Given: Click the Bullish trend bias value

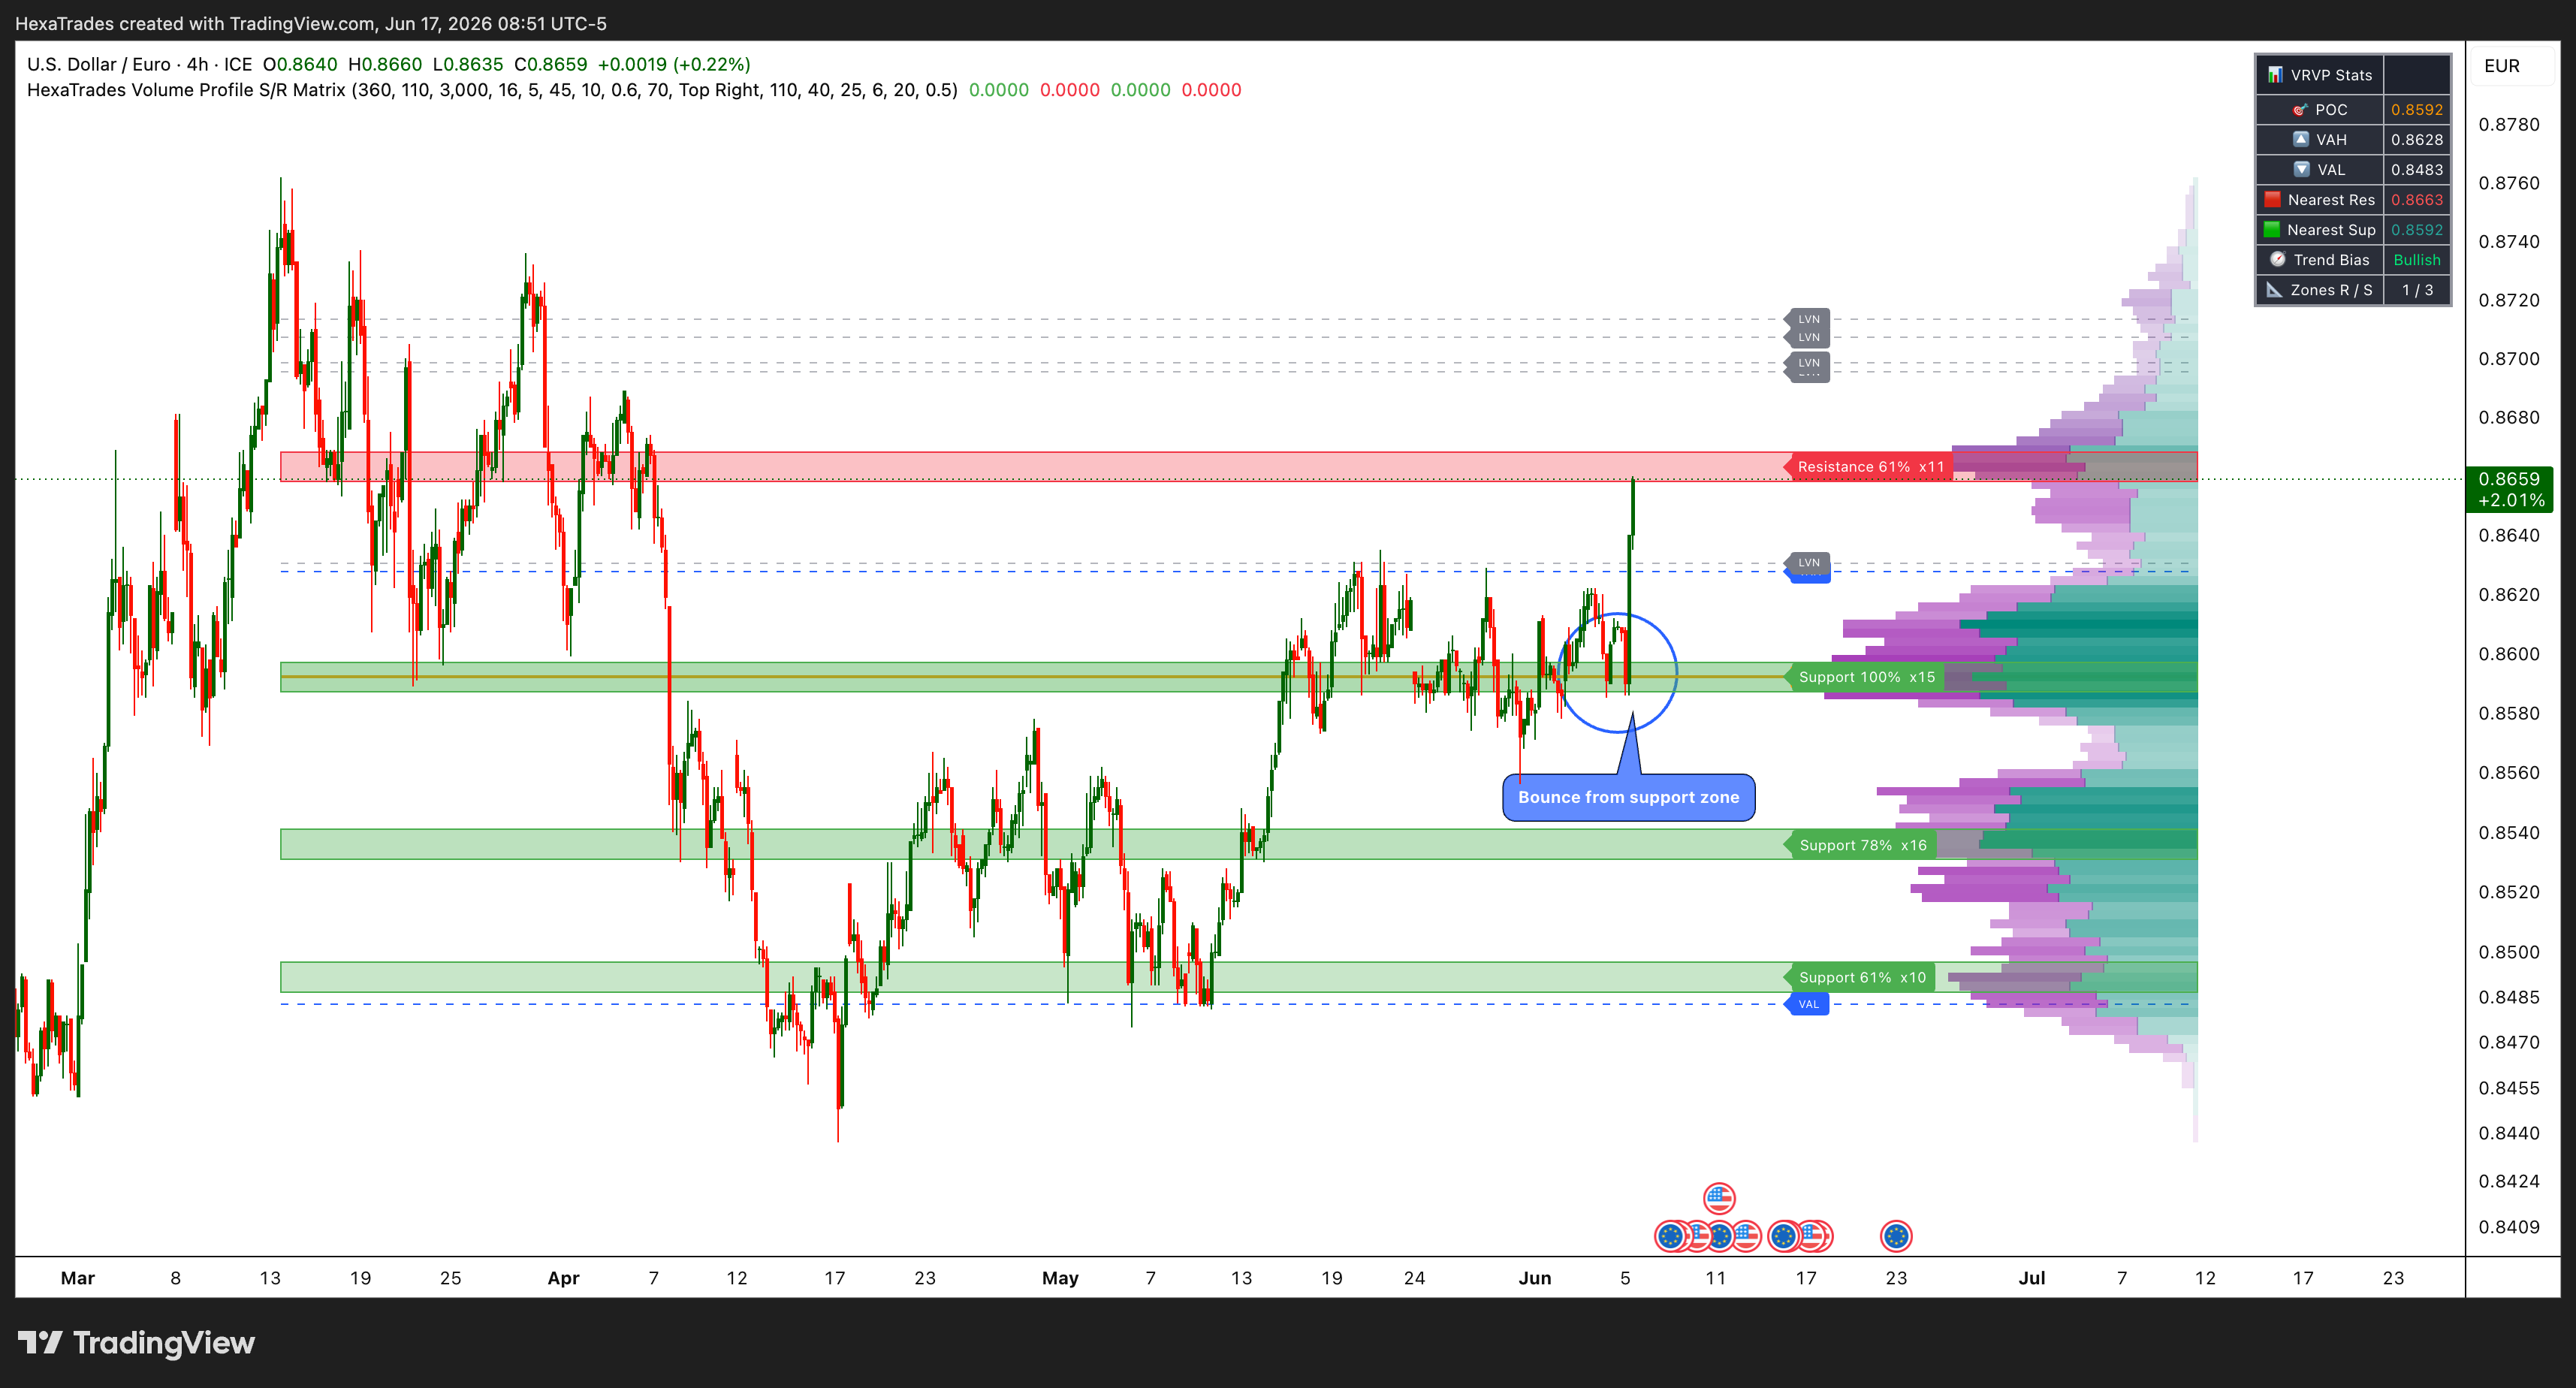Looking at the screenshot, I should click(x=2416, y=260).
